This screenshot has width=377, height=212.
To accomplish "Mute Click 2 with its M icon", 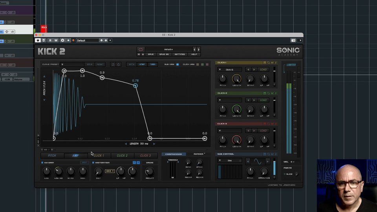I will pyautogui.click(x=272, y=93).
